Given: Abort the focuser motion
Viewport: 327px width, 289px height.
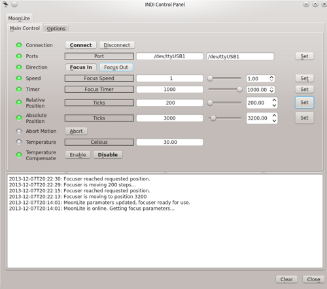Looking at the screenshot, I should click(x=76, y=131).
